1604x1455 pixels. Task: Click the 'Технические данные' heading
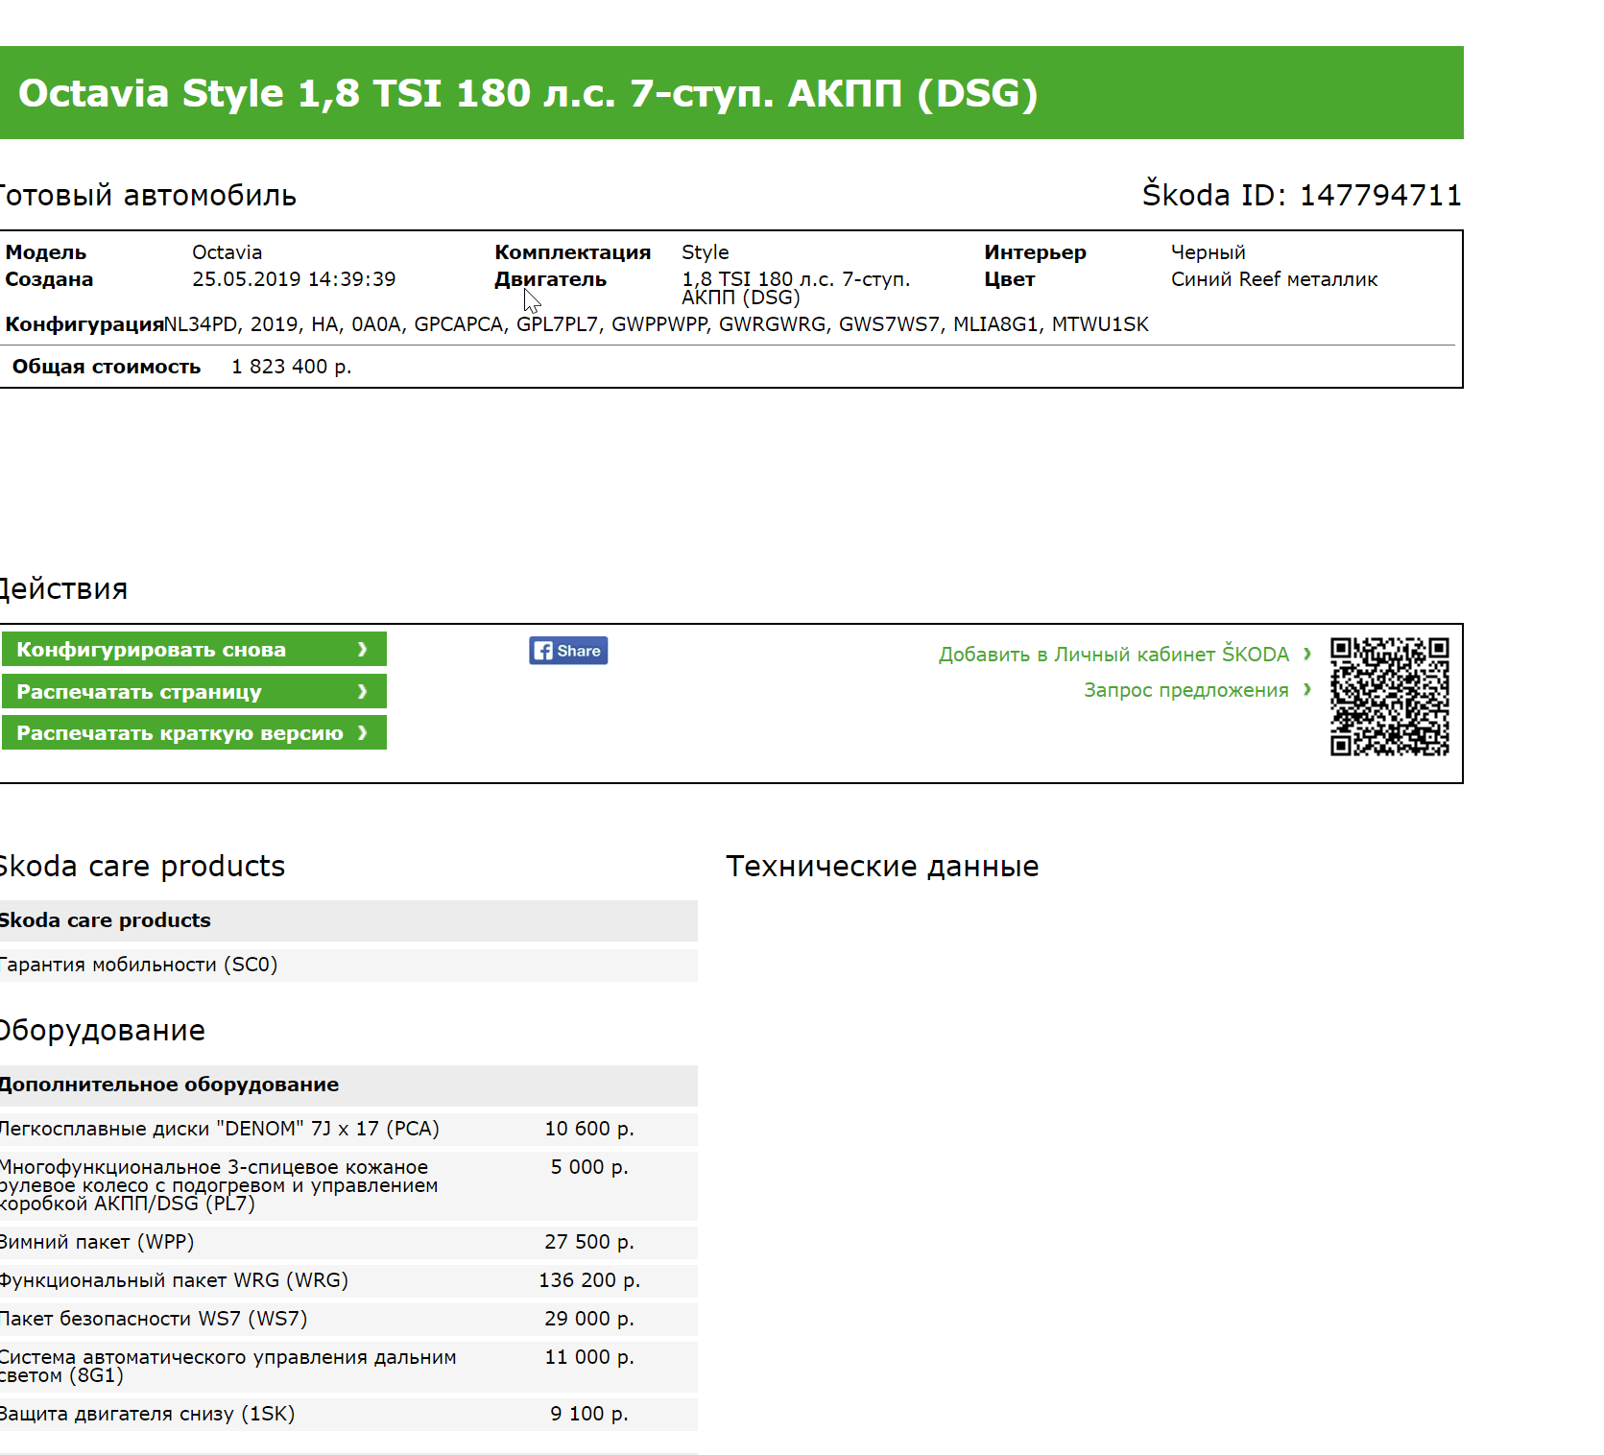click(882, 866)
